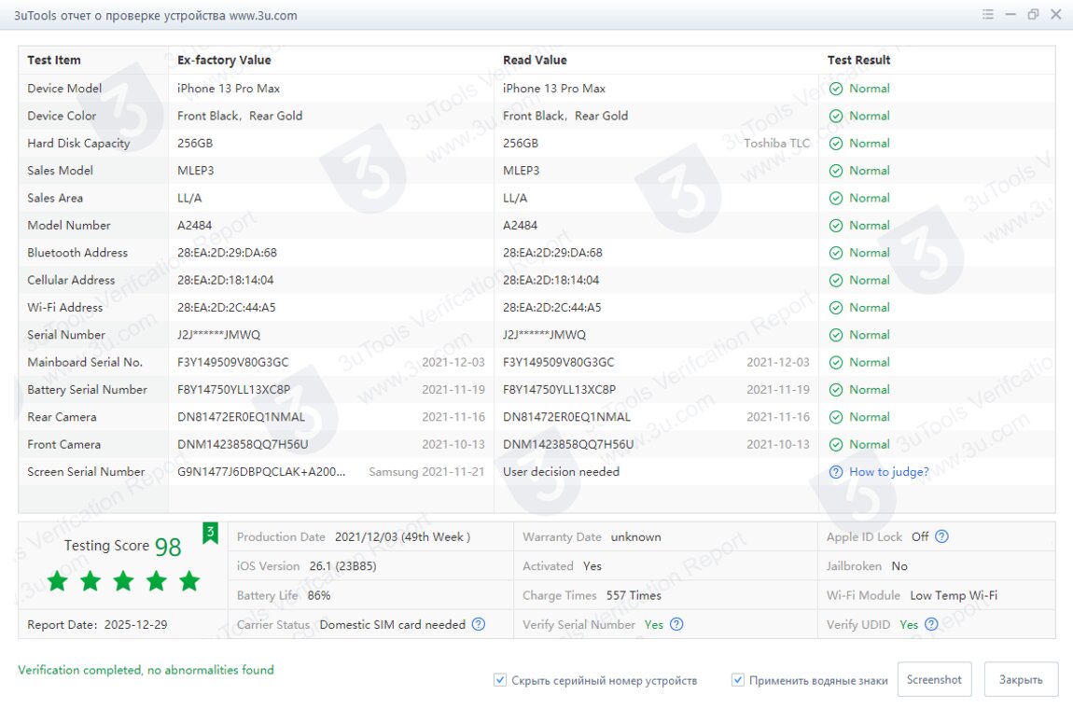Click help icon next to Apple ID Lock
The width and height of the screenshot is (1073, 709).
pos(941,536)
